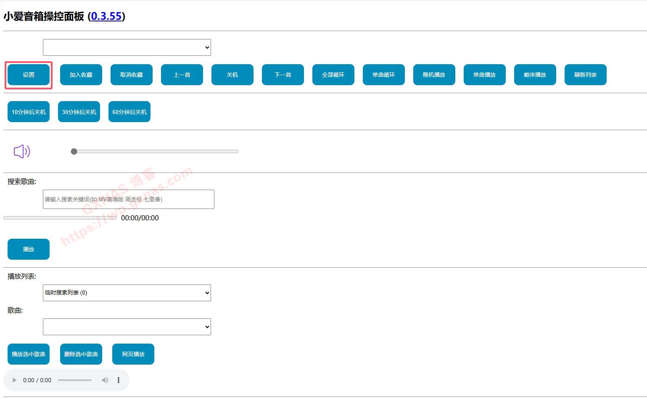
Task: Open audio player three-dot options menu
Action: pyautogui.click(x=119, y=380)
